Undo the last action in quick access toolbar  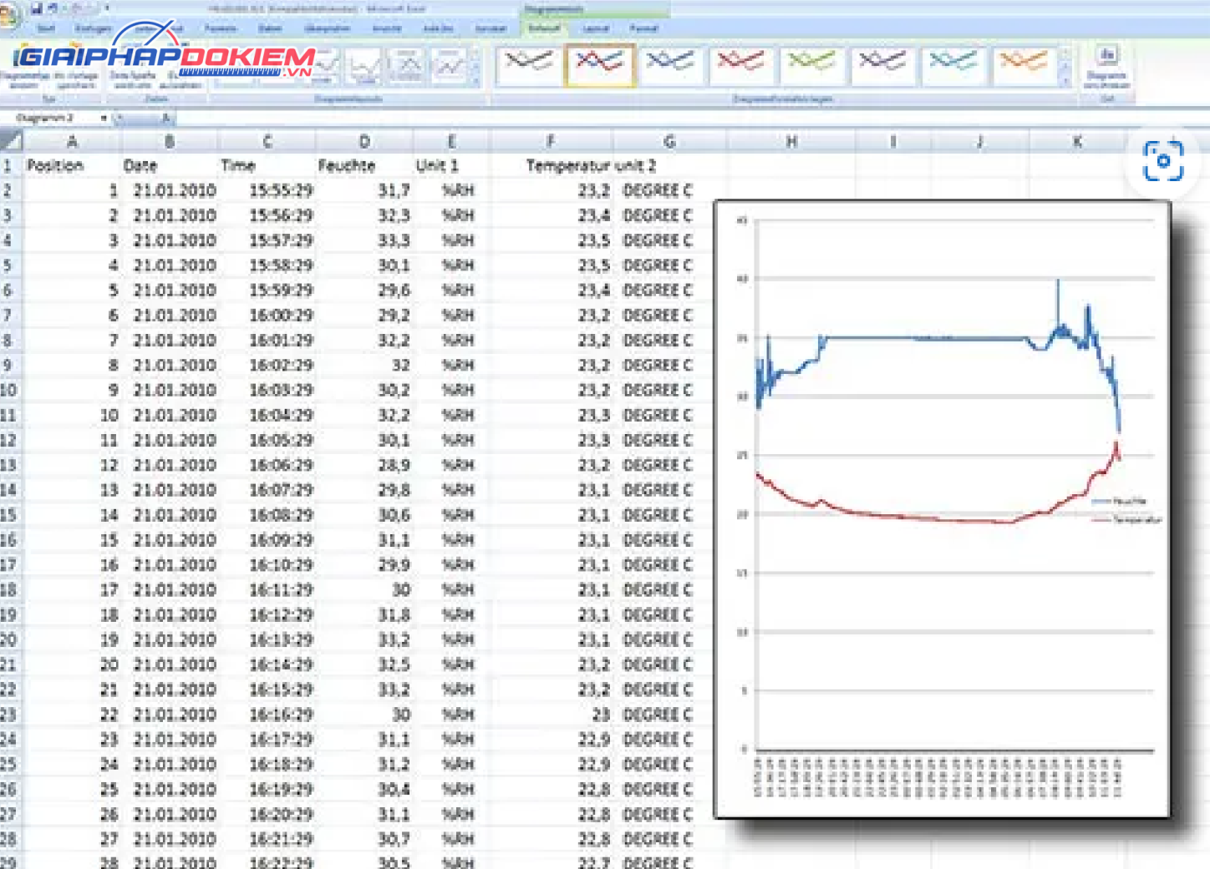(53, 8)
